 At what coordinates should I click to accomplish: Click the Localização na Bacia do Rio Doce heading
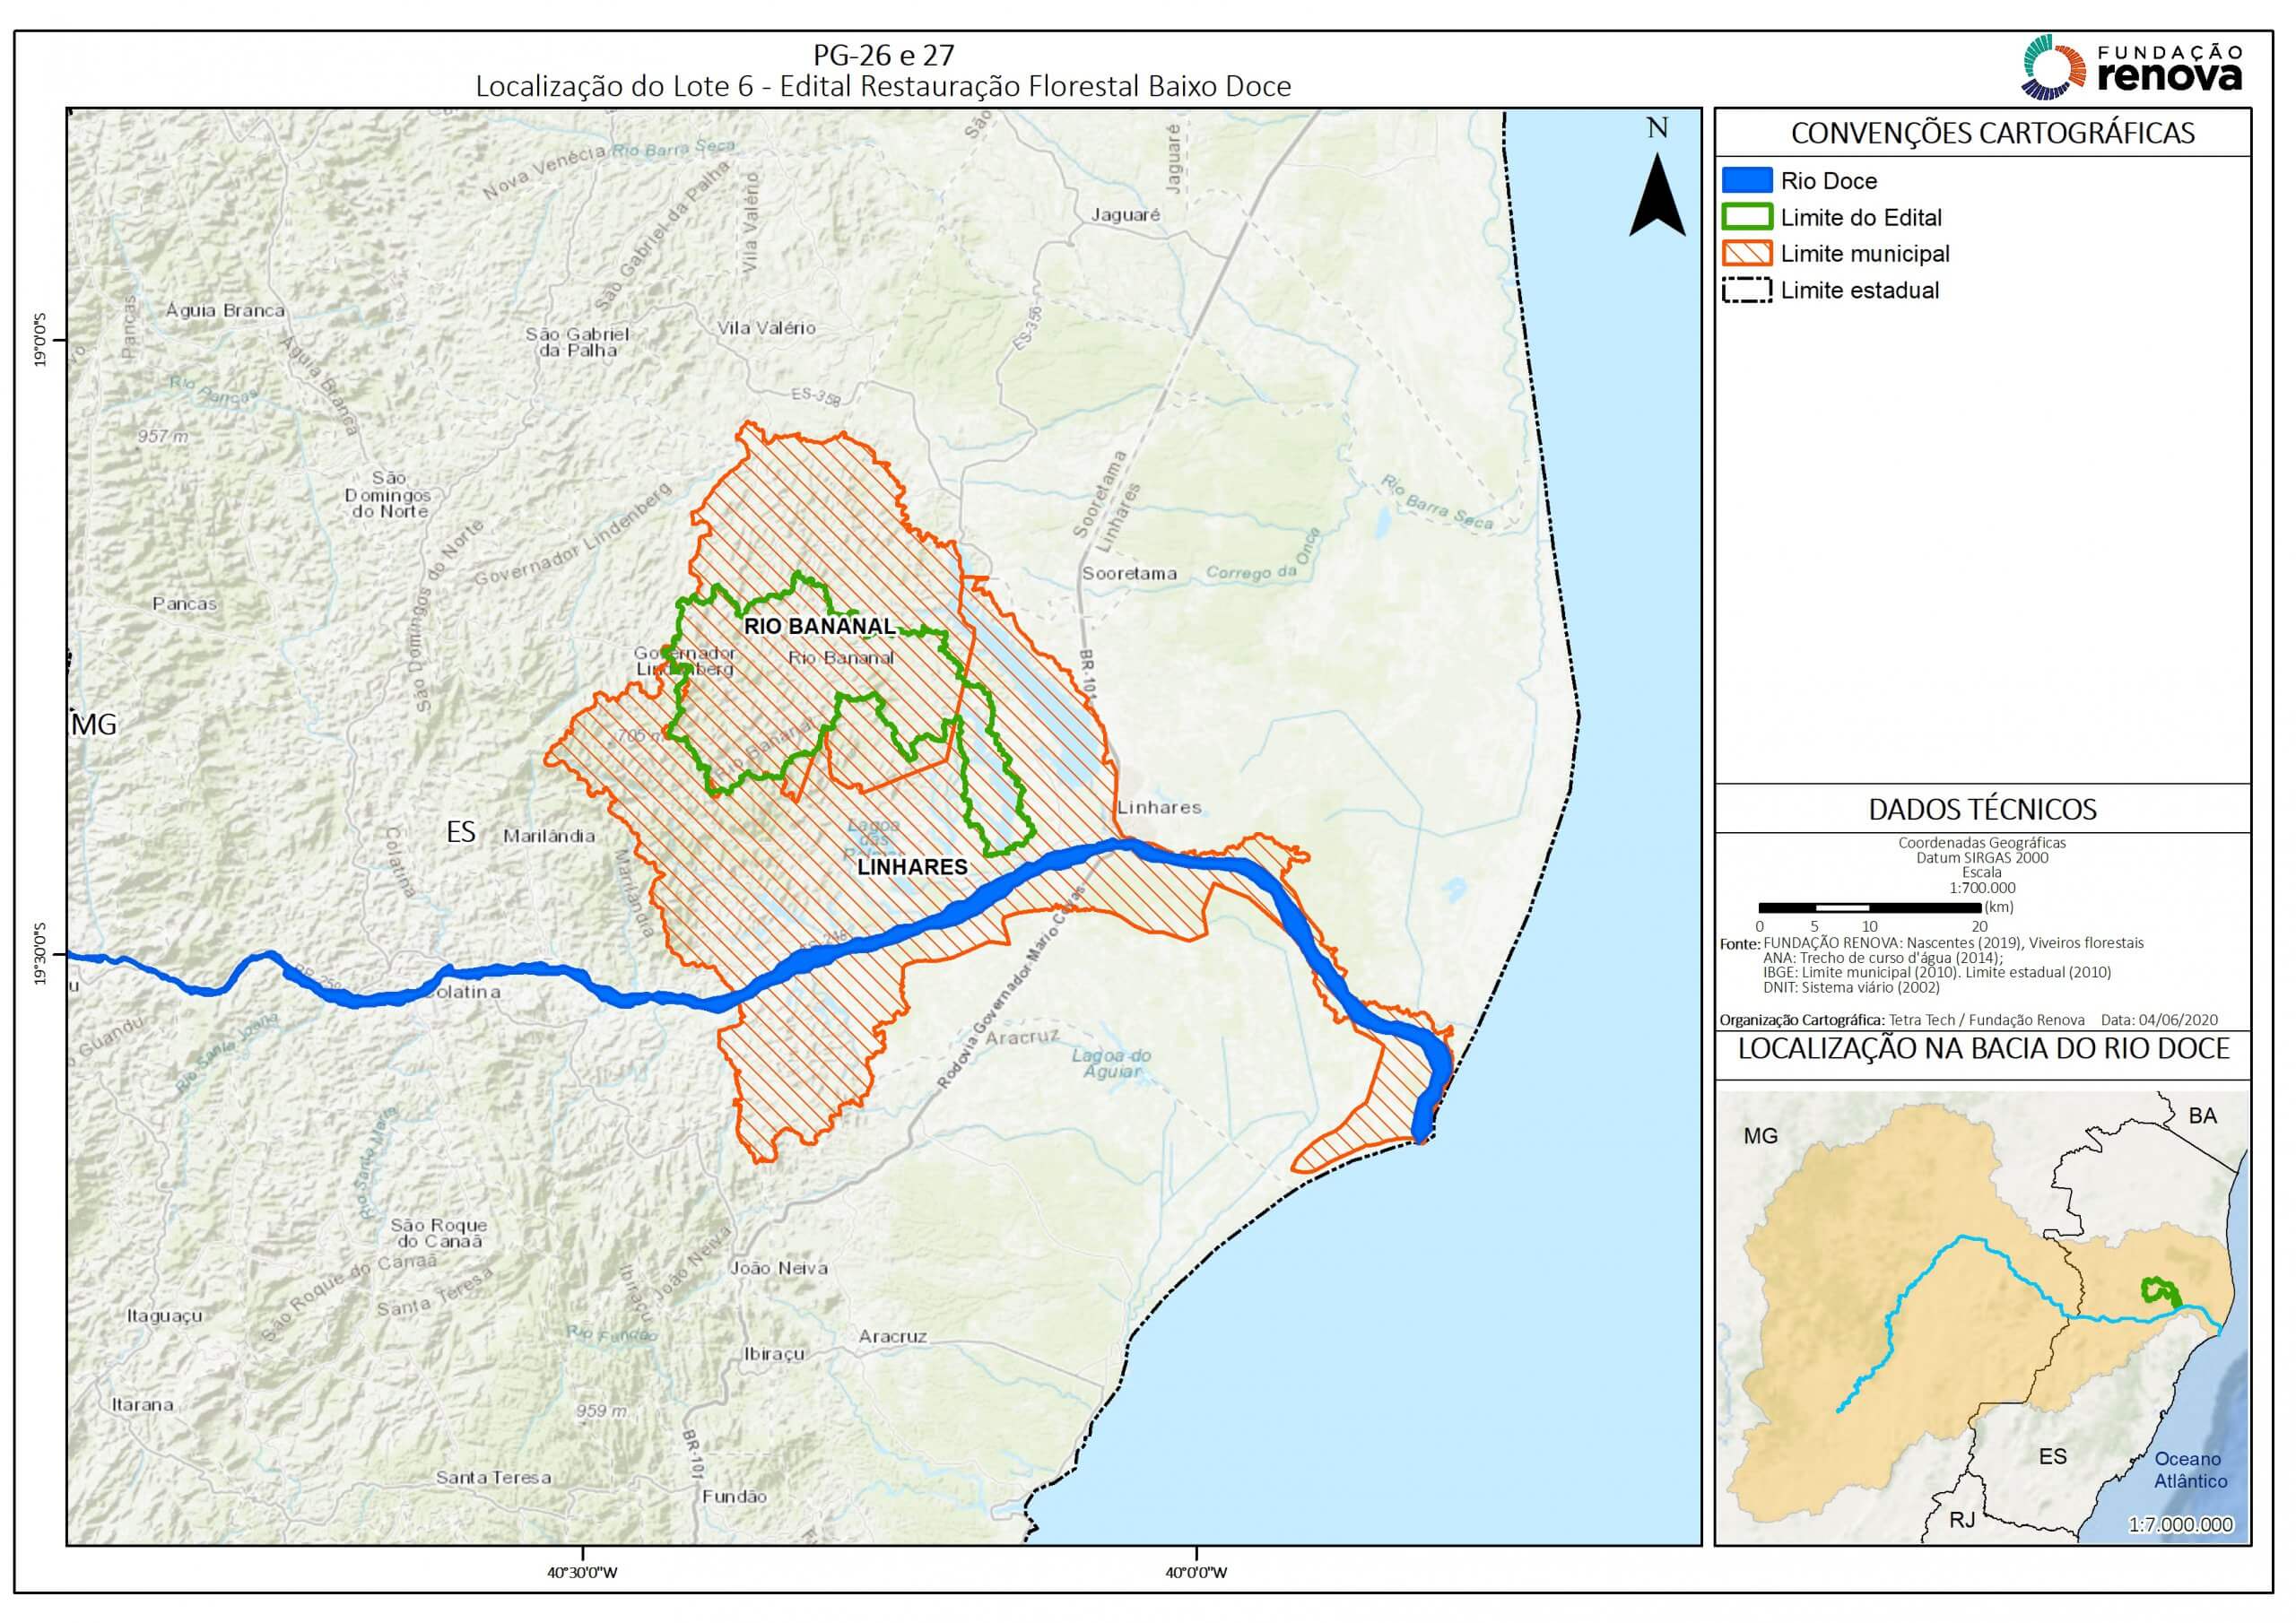coord(1983,1049)
